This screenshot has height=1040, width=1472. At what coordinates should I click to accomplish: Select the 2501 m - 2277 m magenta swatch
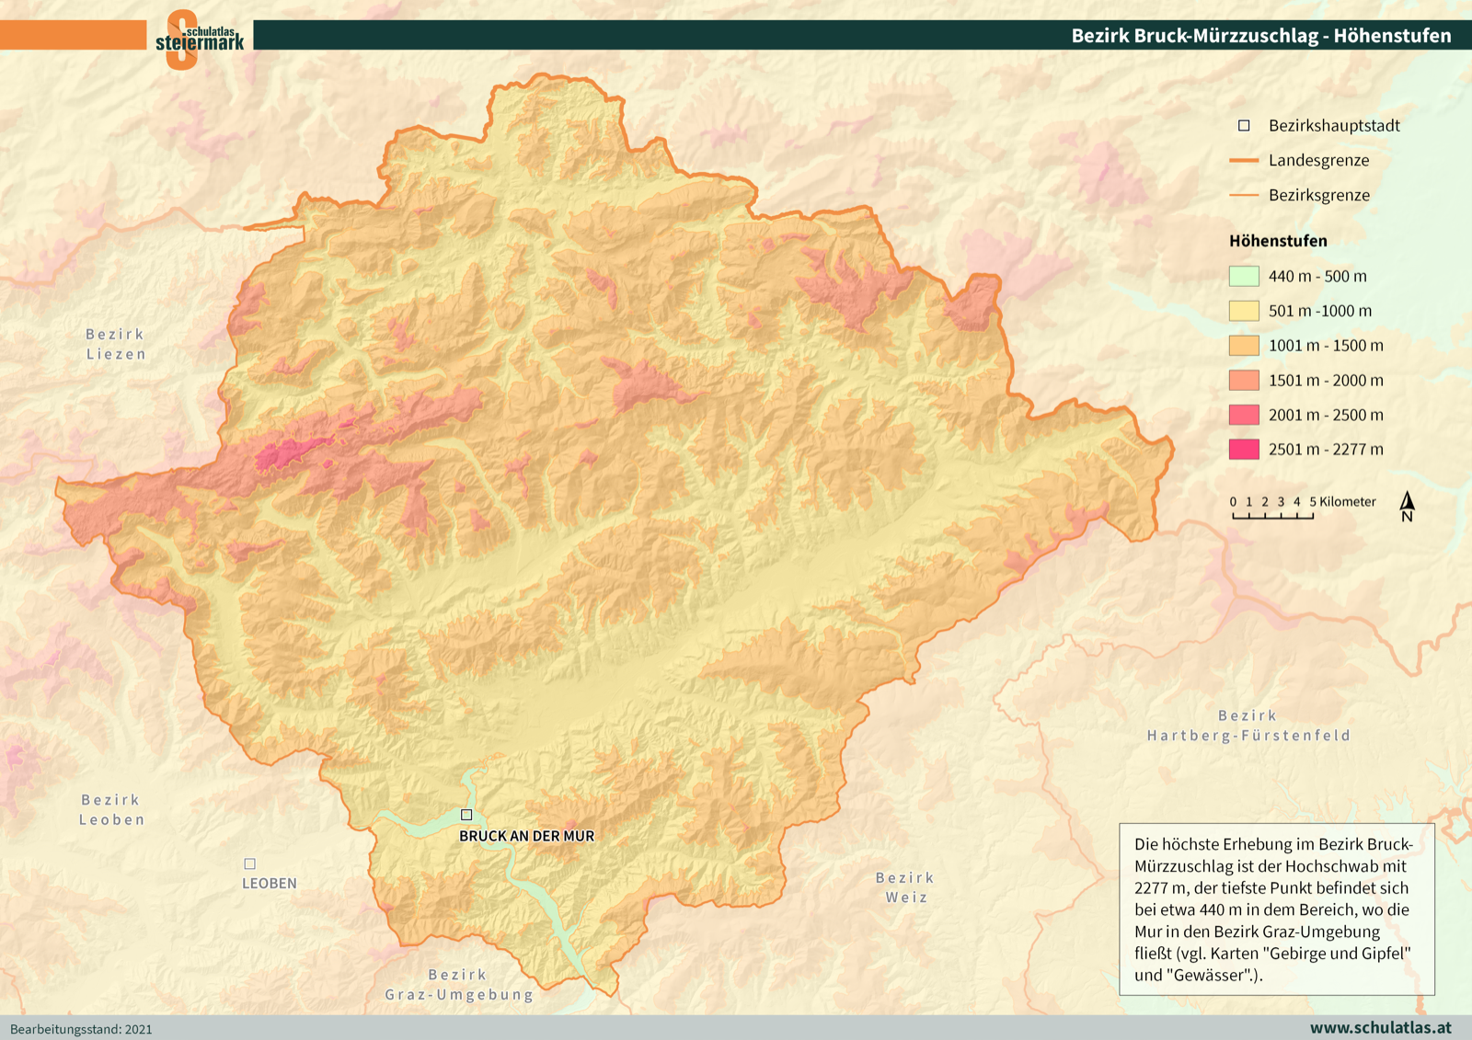click(1244, 450)
